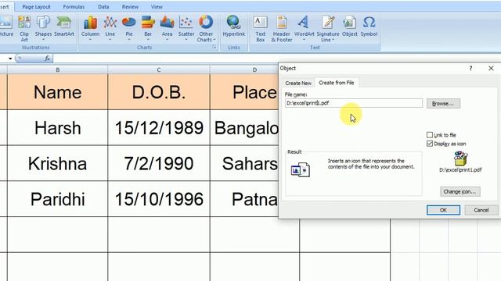Insert a Scatter chart
The height and width of the screenshot is (281, 501).
coord(186,29)
